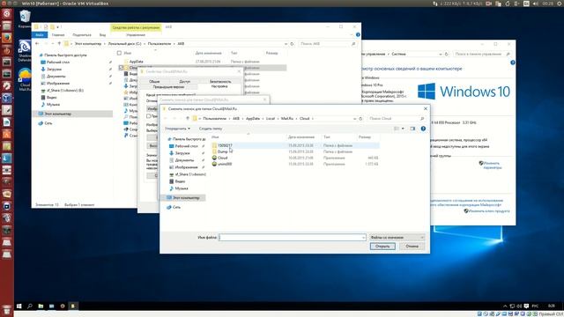Select the Dump folder in file dialog

[x=223, y=151]
